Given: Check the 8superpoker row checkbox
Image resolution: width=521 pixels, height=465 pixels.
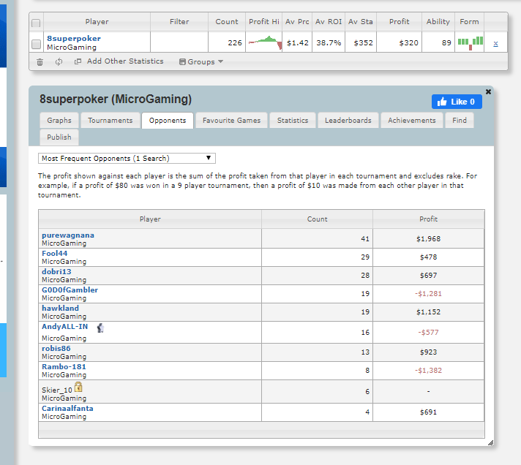Looking at the screenshot, I should point(36,44).
